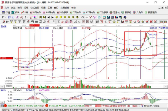
Task: Expand the chart period dropdown arrow
Action: coord(6,17)
